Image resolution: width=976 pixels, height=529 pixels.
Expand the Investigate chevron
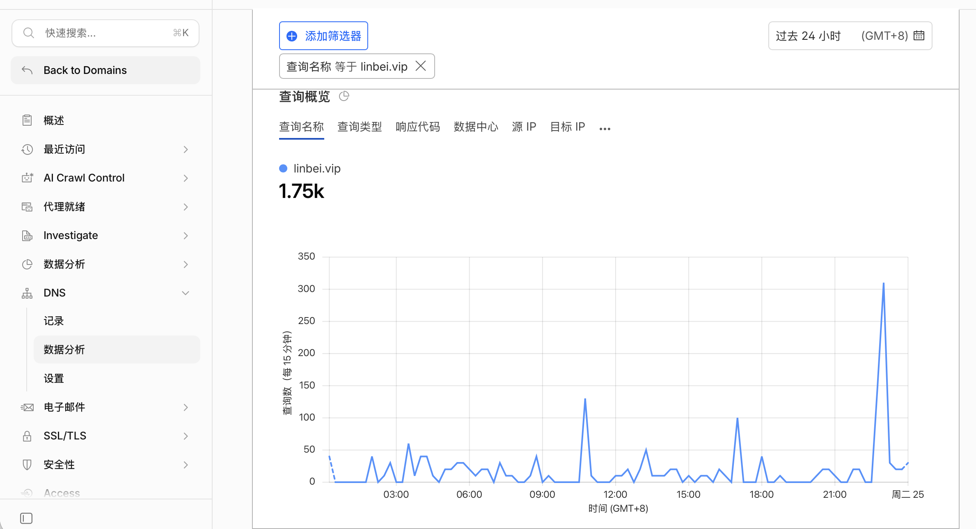tap(186, 235)
